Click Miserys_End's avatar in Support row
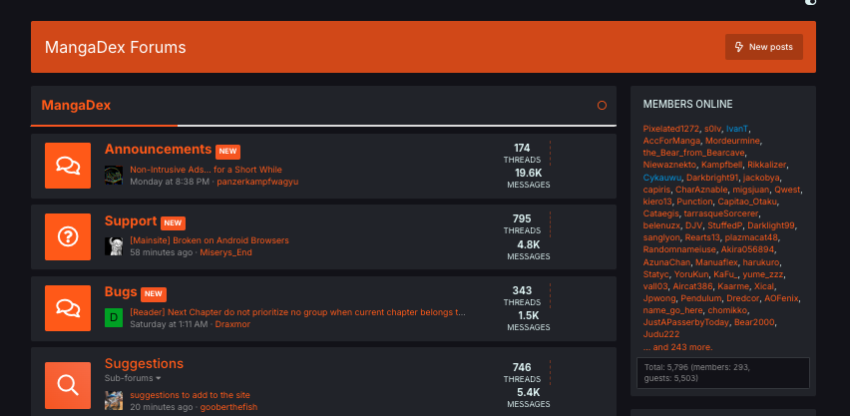The image size is (850, 416). [x=114, y=246]
